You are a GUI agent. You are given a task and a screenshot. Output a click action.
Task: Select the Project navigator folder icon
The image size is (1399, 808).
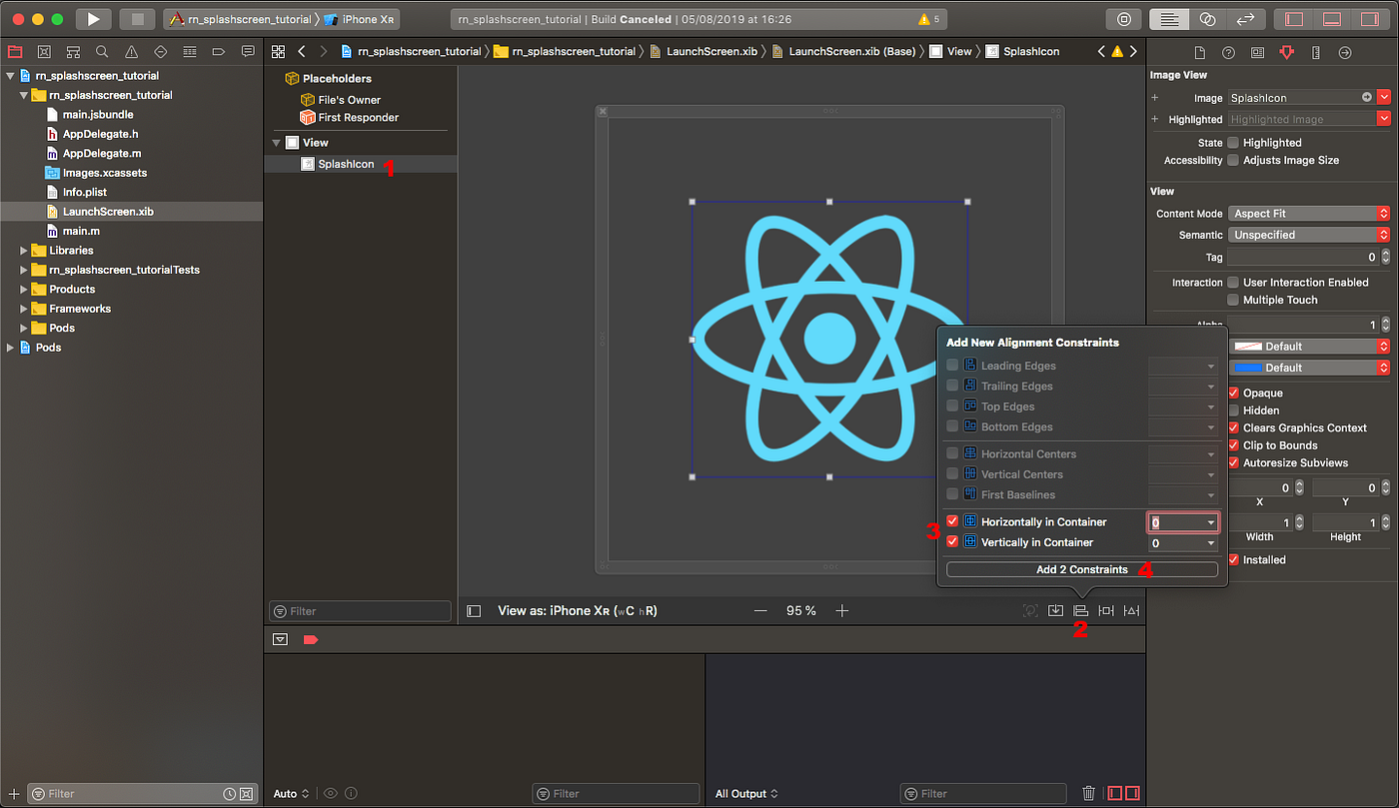coord(14,51)
